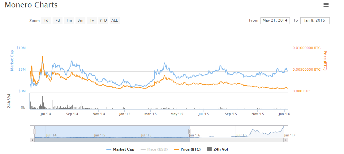
Task: Click the Sep '15 axis label
Action: click(x=231, y=114)
